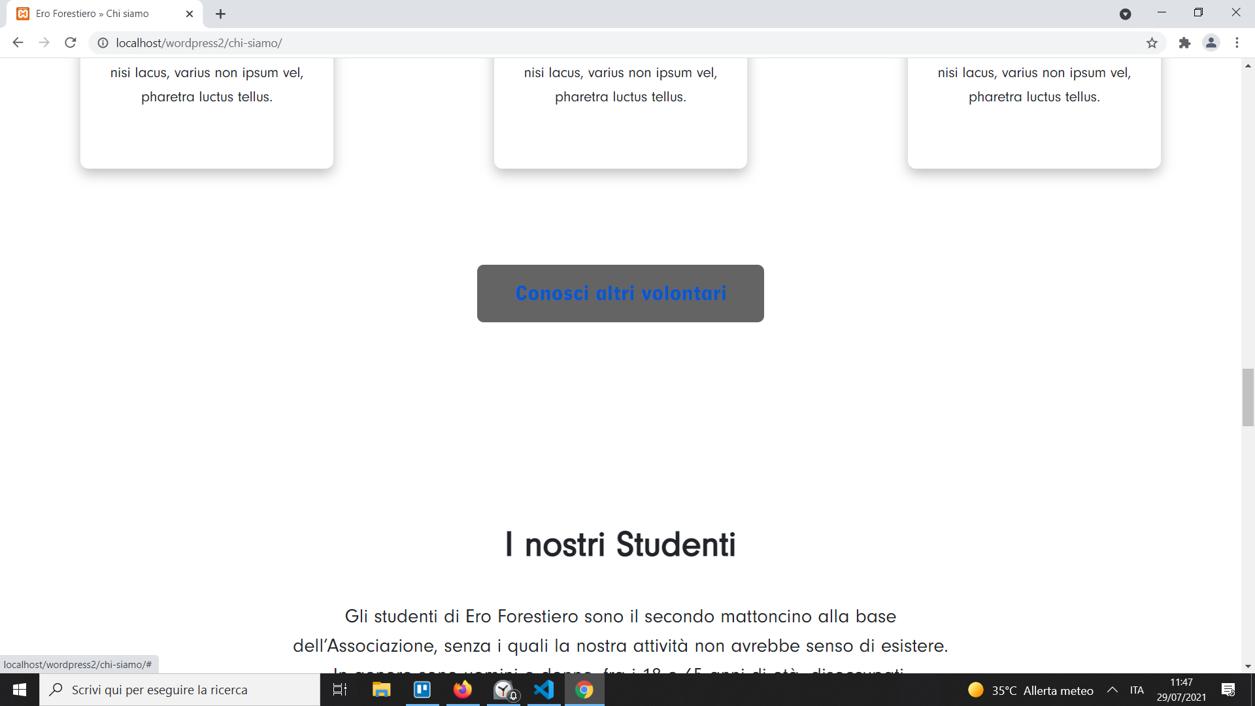Expand the hidden system tray icons
This screenshot has height=706, width=1255.
1112,690
